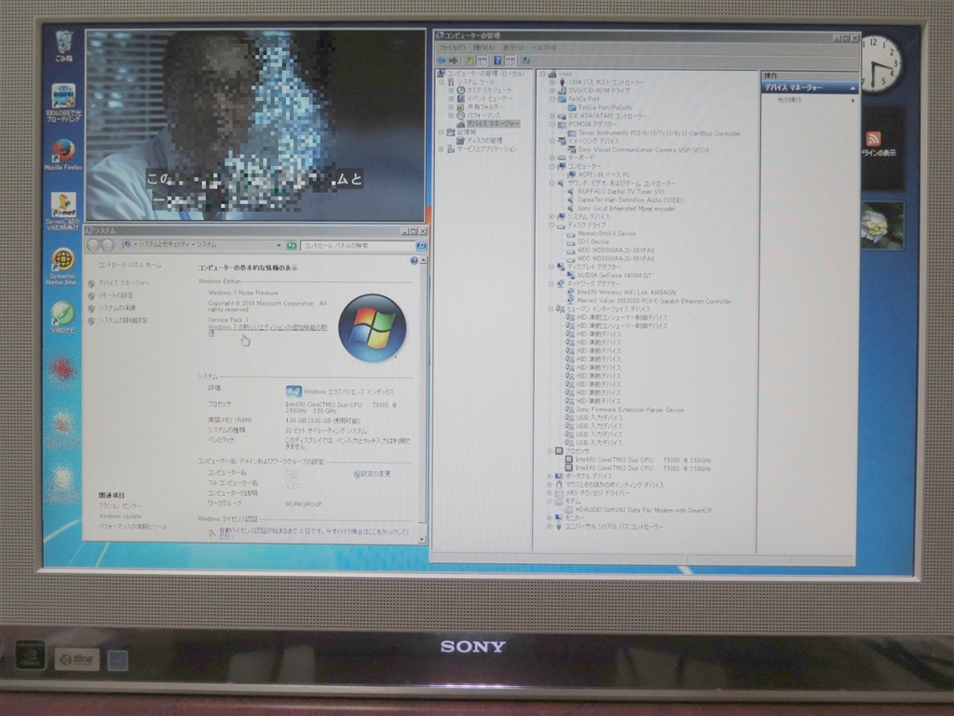Collapse the ヒューマン インターフェイス デバイス category
Viewport: 954px width, 716px height.
[551, 309]
